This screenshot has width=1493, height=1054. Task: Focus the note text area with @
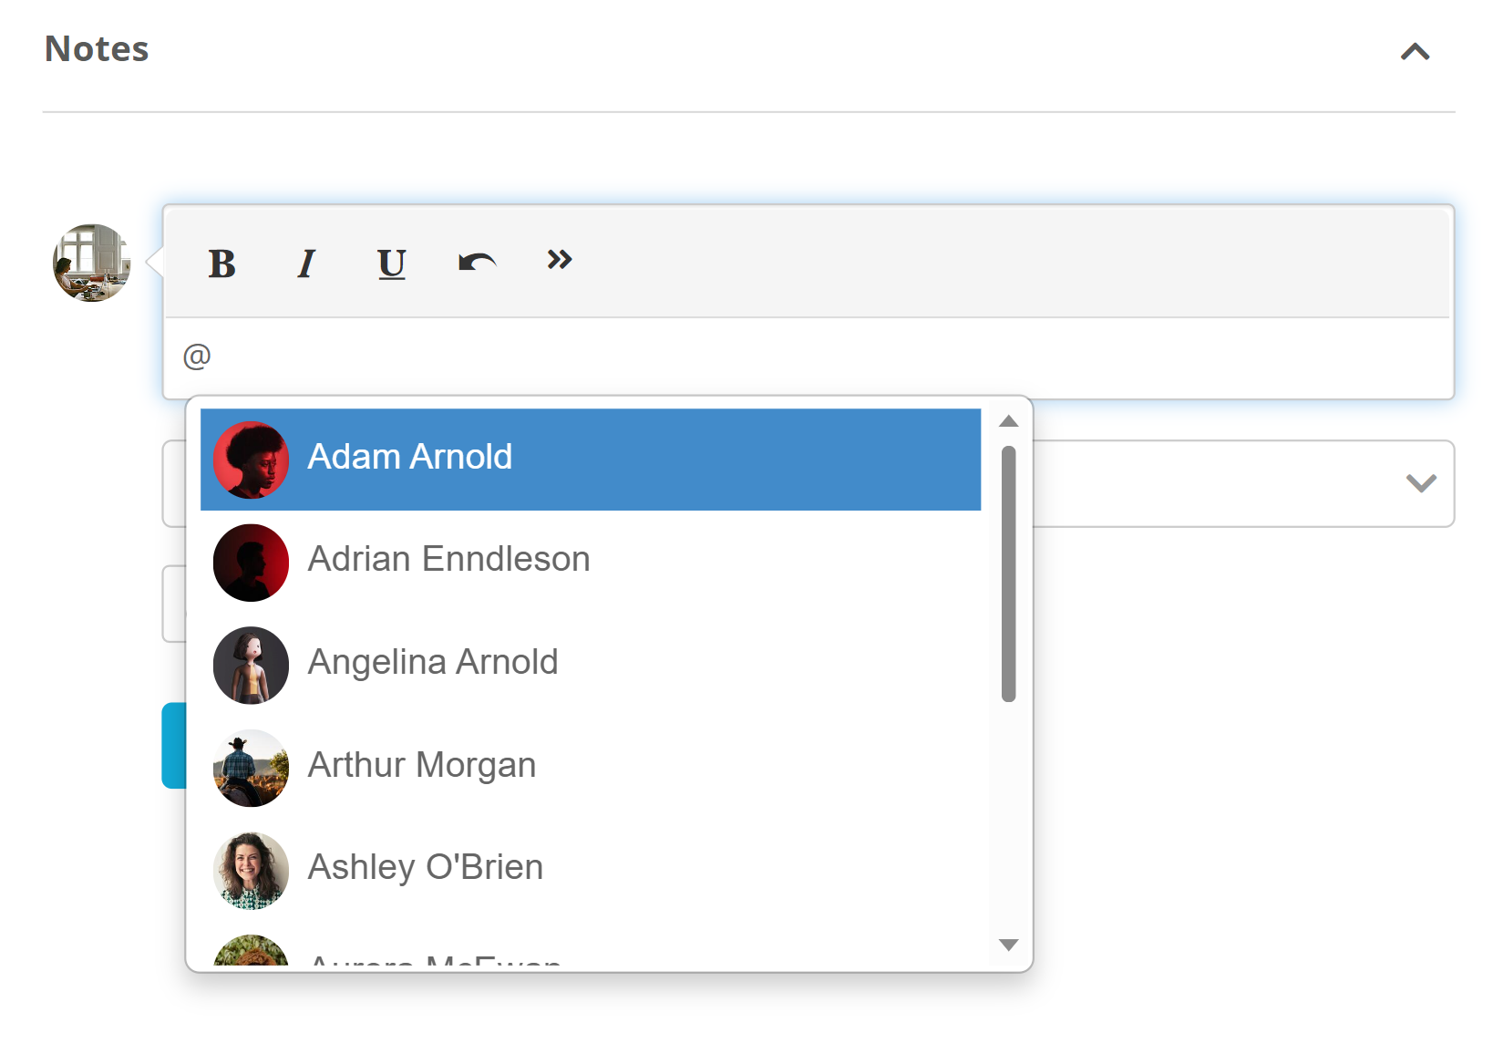point(808,357)
